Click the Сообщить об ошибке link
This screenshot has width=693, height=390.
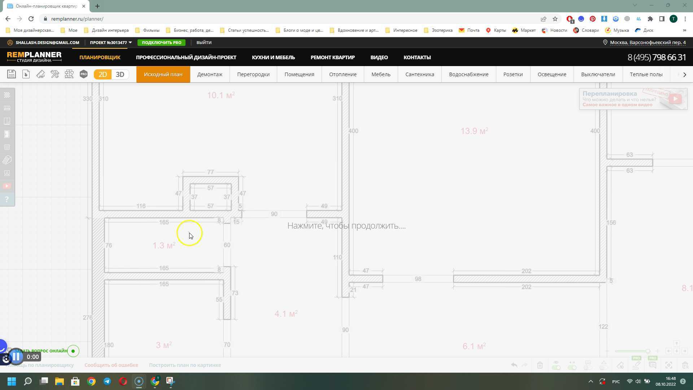point(111,365)
